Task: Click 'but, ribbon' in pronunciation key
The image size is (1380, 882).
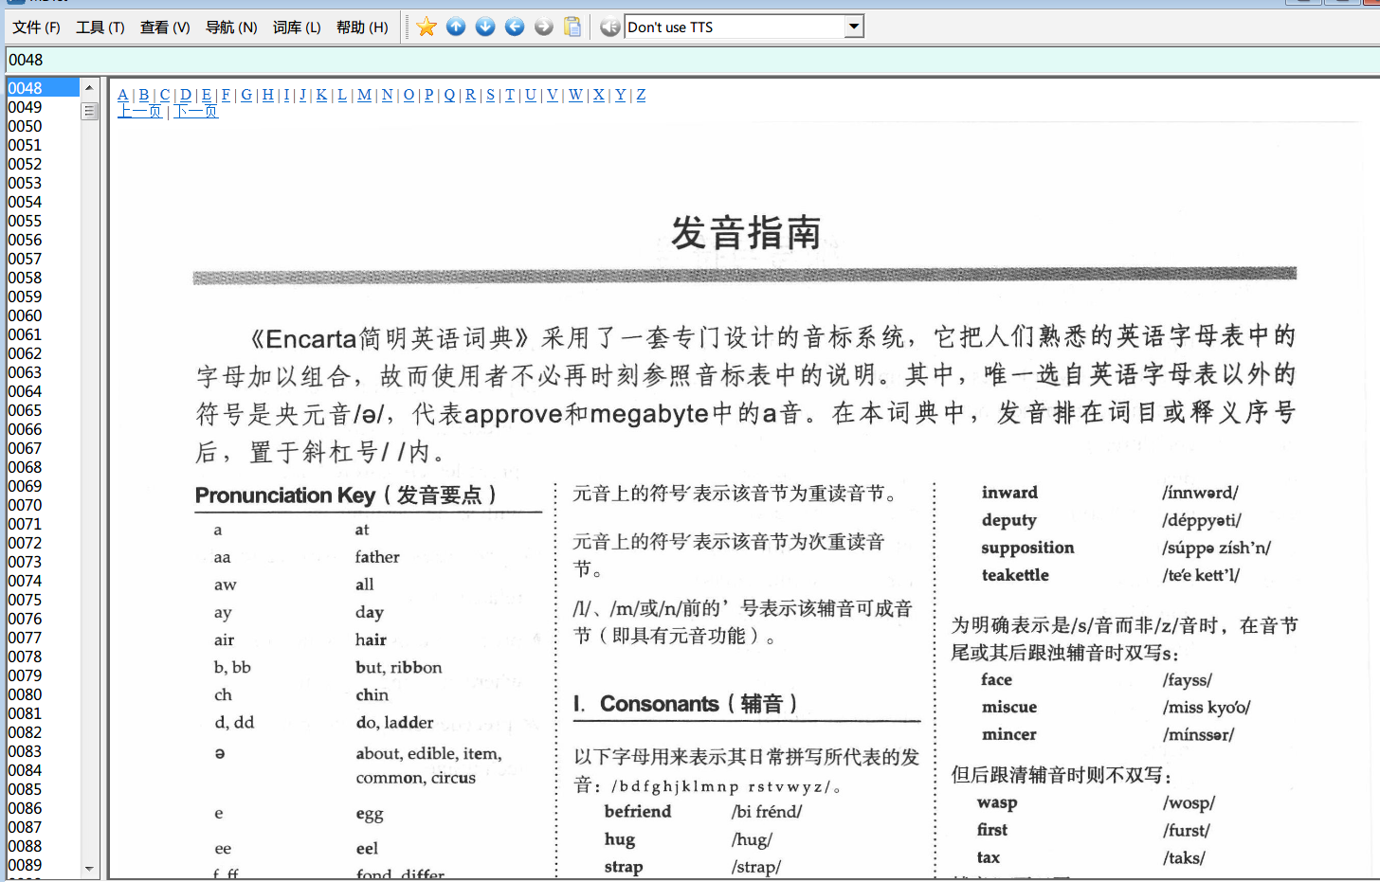Action: [x=399, y=667]
